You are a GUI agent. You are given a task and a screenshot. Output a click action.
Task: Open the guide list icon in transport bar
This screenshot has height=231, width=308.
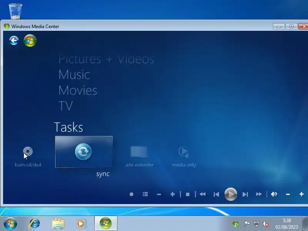[x=145, y=194]
